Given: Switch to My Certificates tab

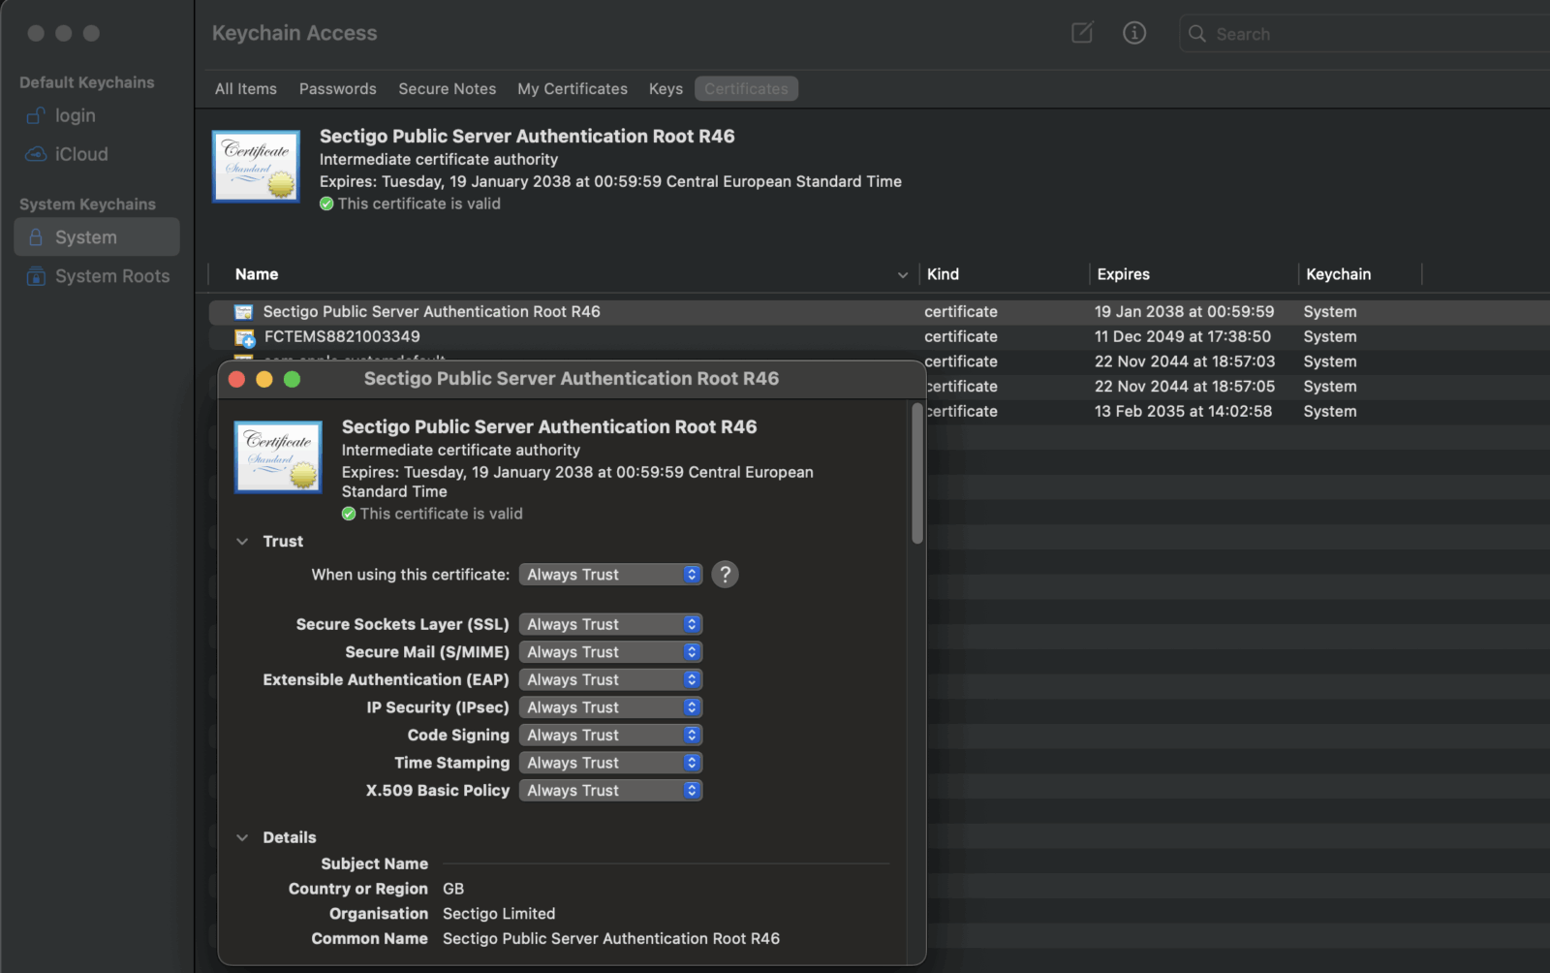Looking at the screenshot, I should [573, 89].
